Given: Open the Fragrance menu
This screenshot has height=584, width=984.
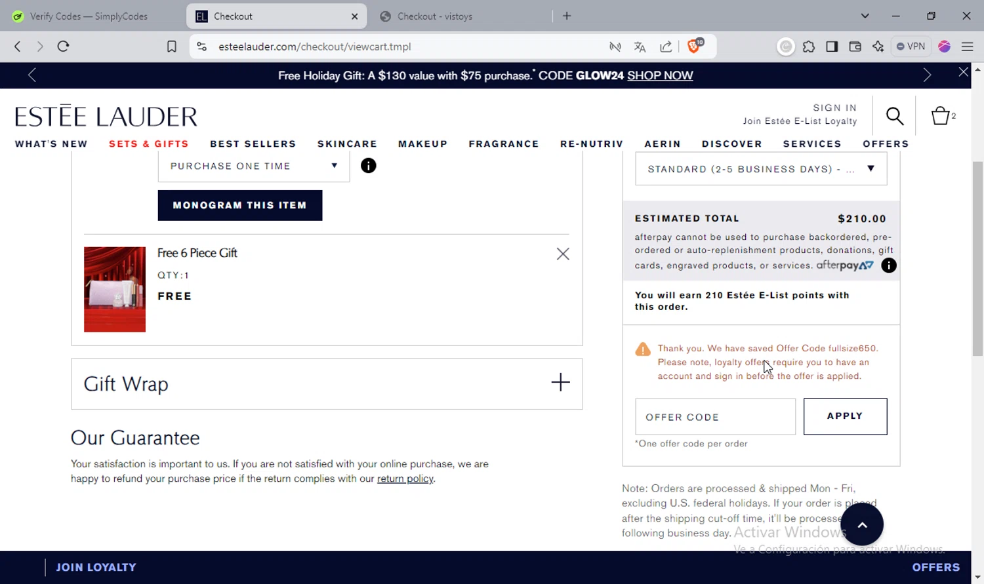Looking at the screenshot, I should (x=504, y=144).
